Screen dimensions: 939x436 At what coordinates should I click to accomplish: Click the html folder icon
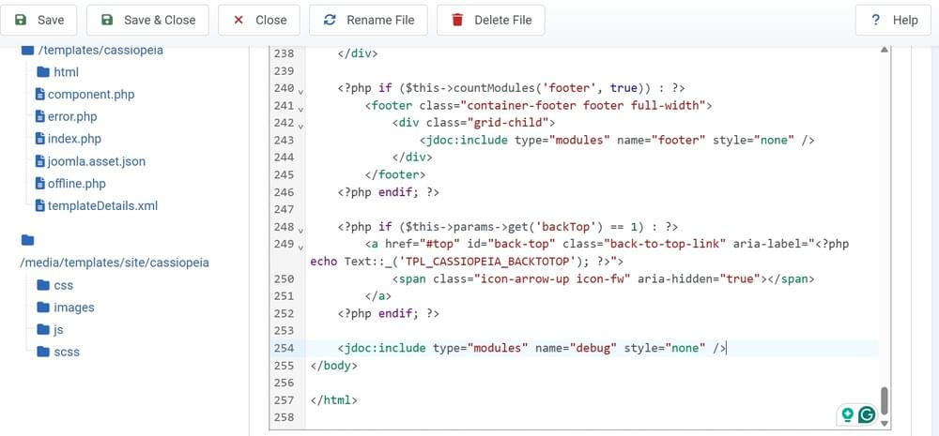click(43, 72)
